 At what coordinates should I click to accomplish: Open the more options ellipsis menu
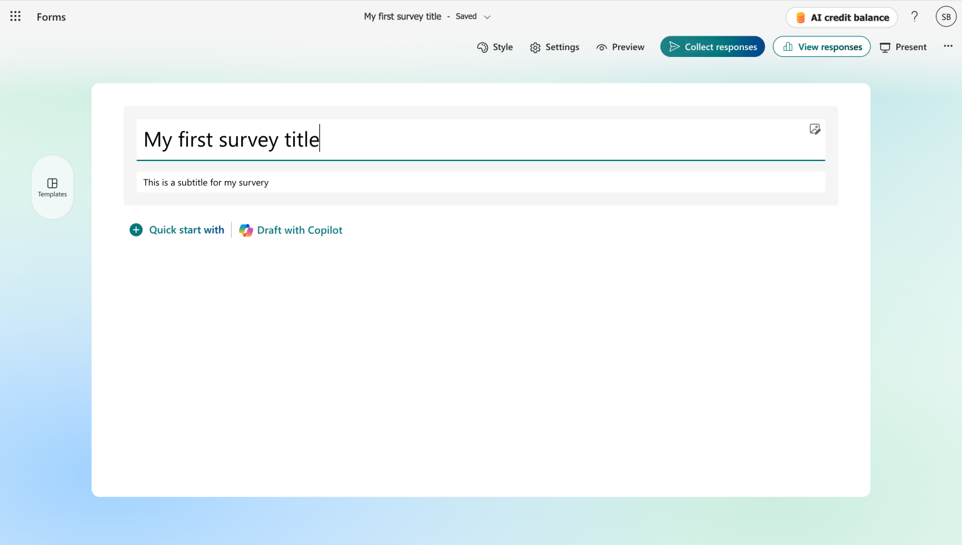coord(948,46)
